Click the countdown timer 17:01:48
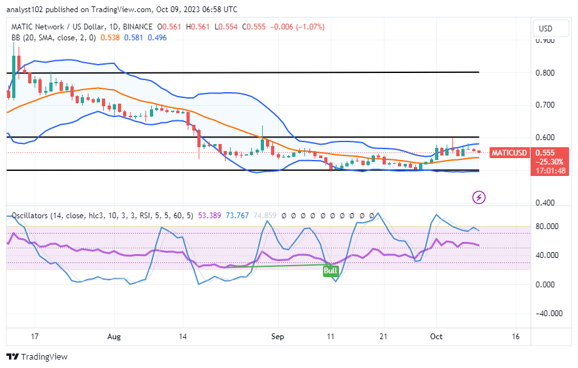Screen dimensions: 578x368 pyautogui.click(x=550, y=171)
